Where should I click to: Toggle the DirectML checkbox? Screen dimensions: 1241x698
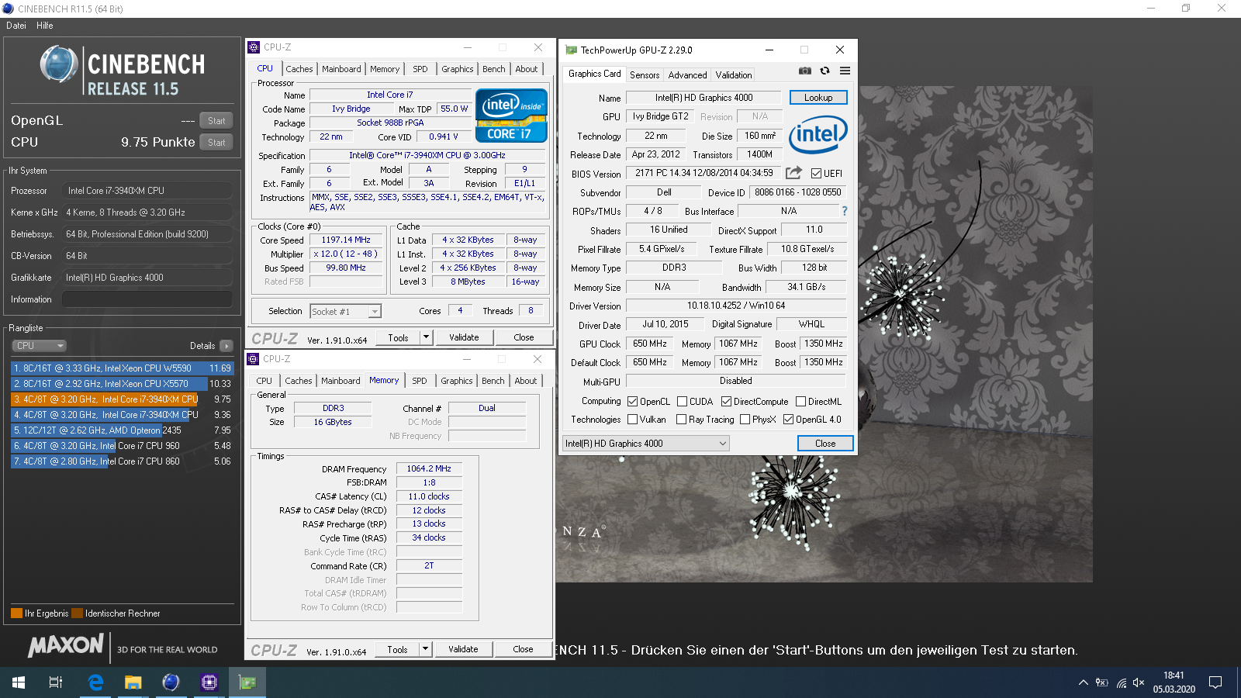tap(800, 402)
